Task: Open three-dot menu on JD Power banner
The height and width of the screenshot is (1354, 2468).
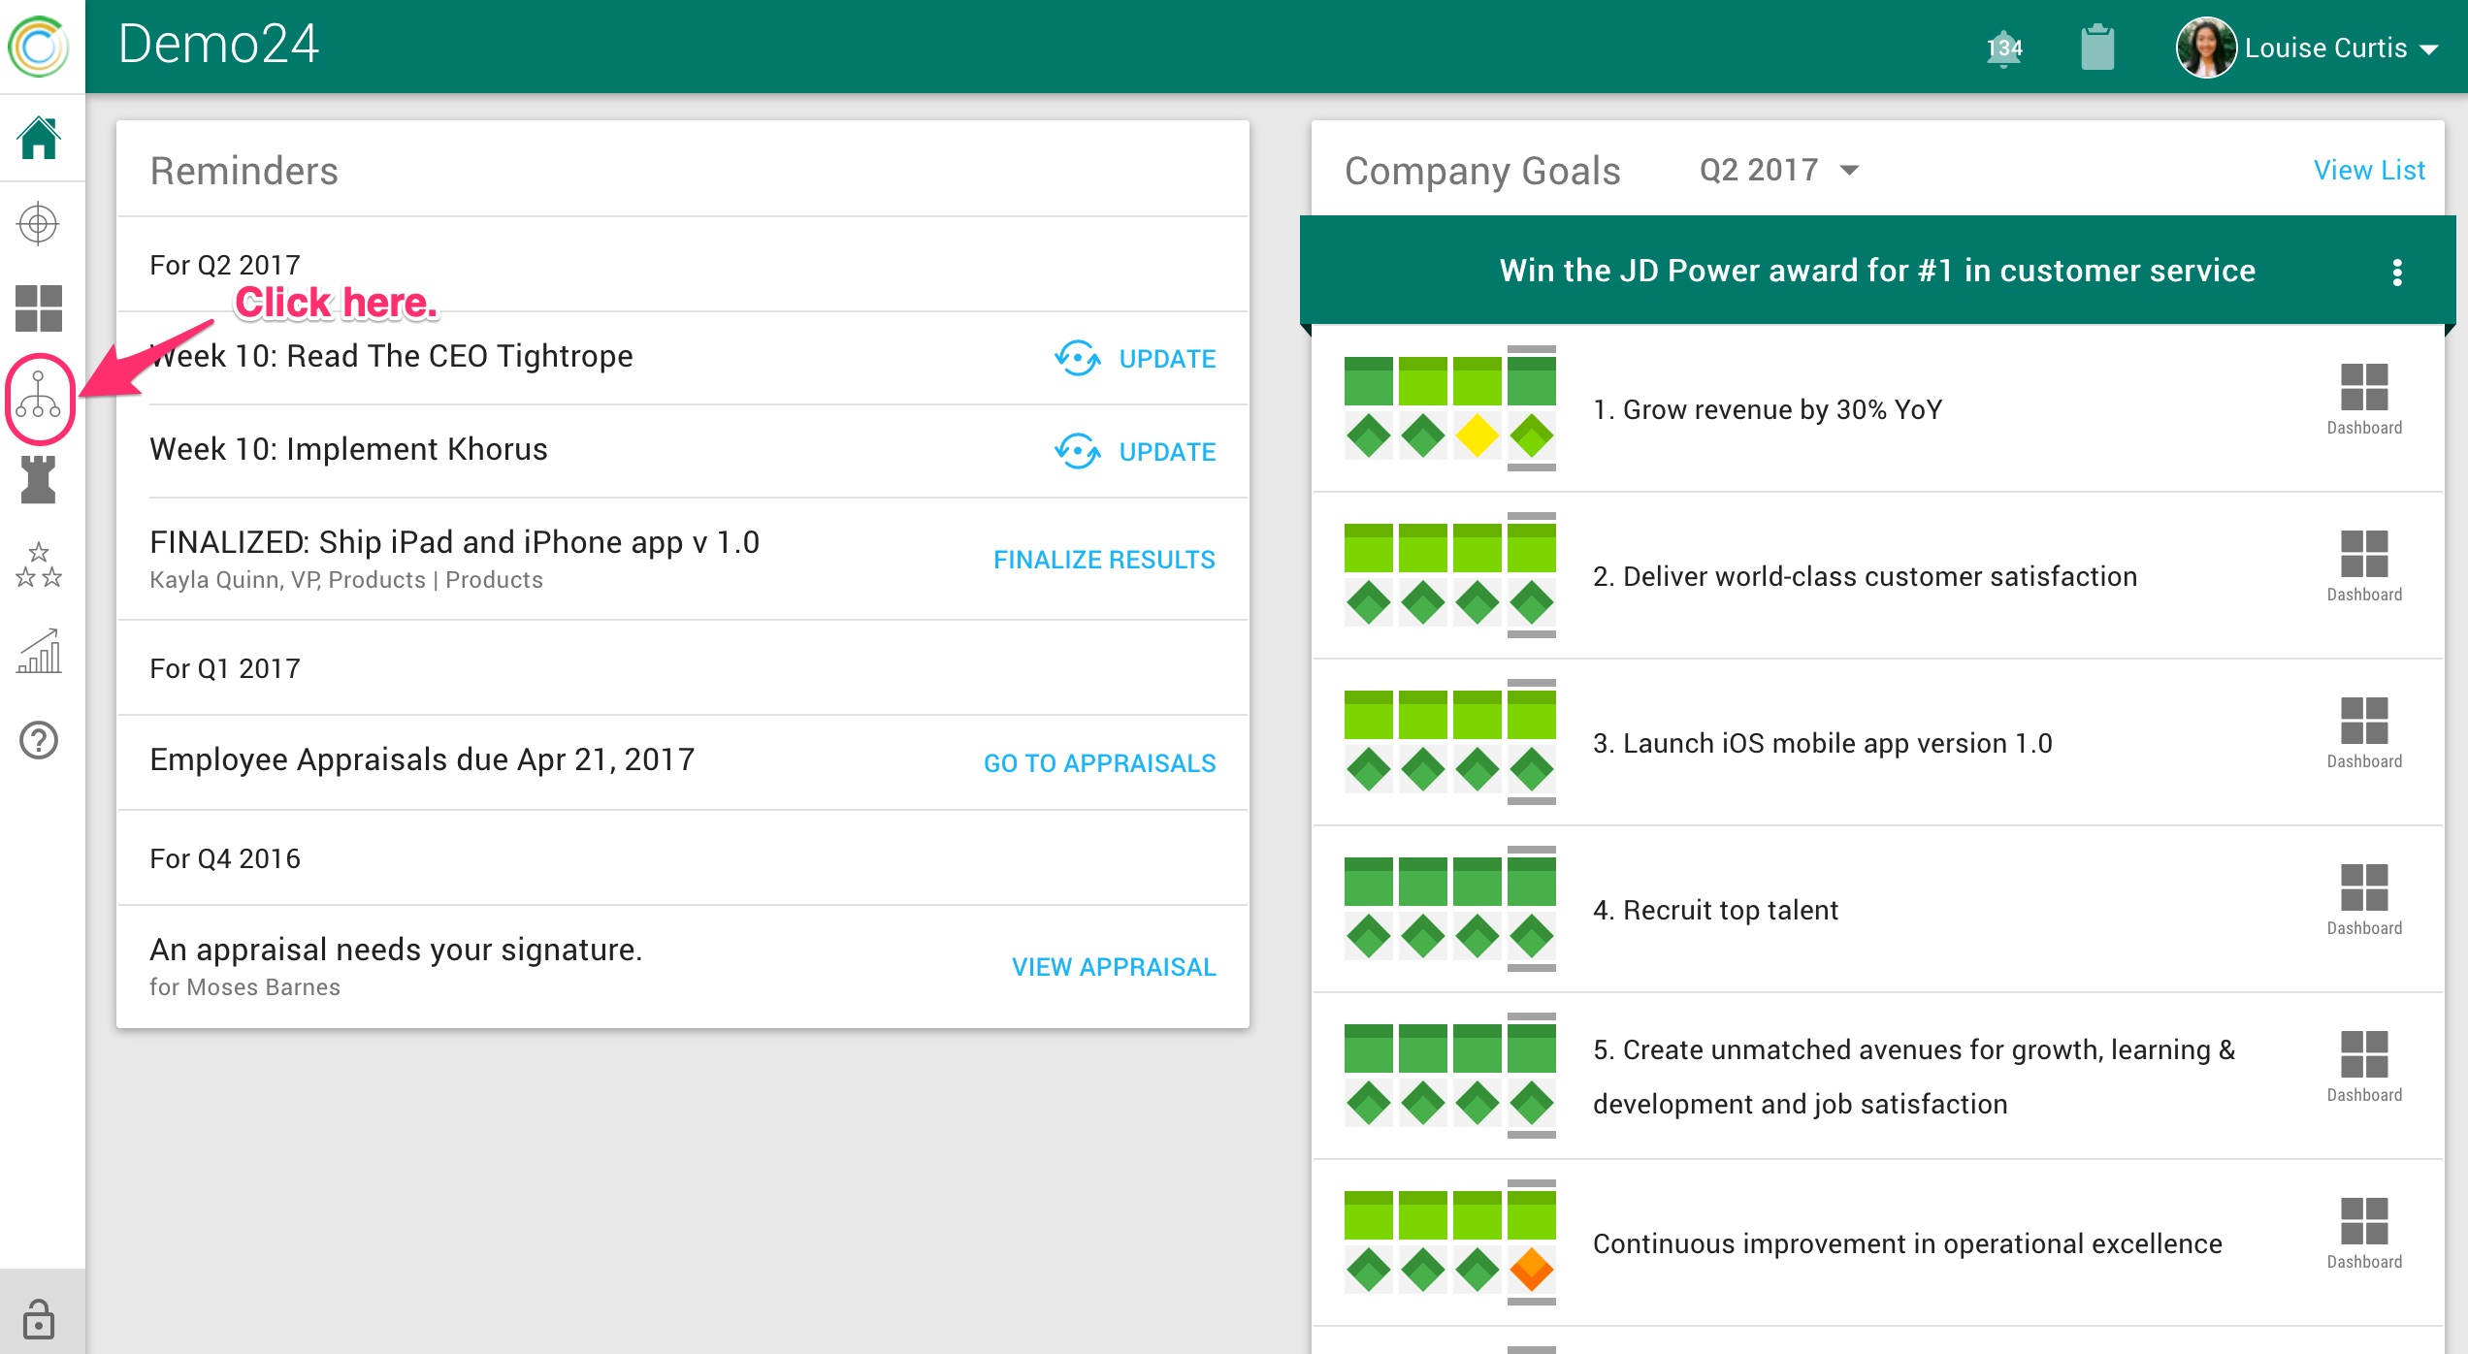Action: (x=2396, y=273)
